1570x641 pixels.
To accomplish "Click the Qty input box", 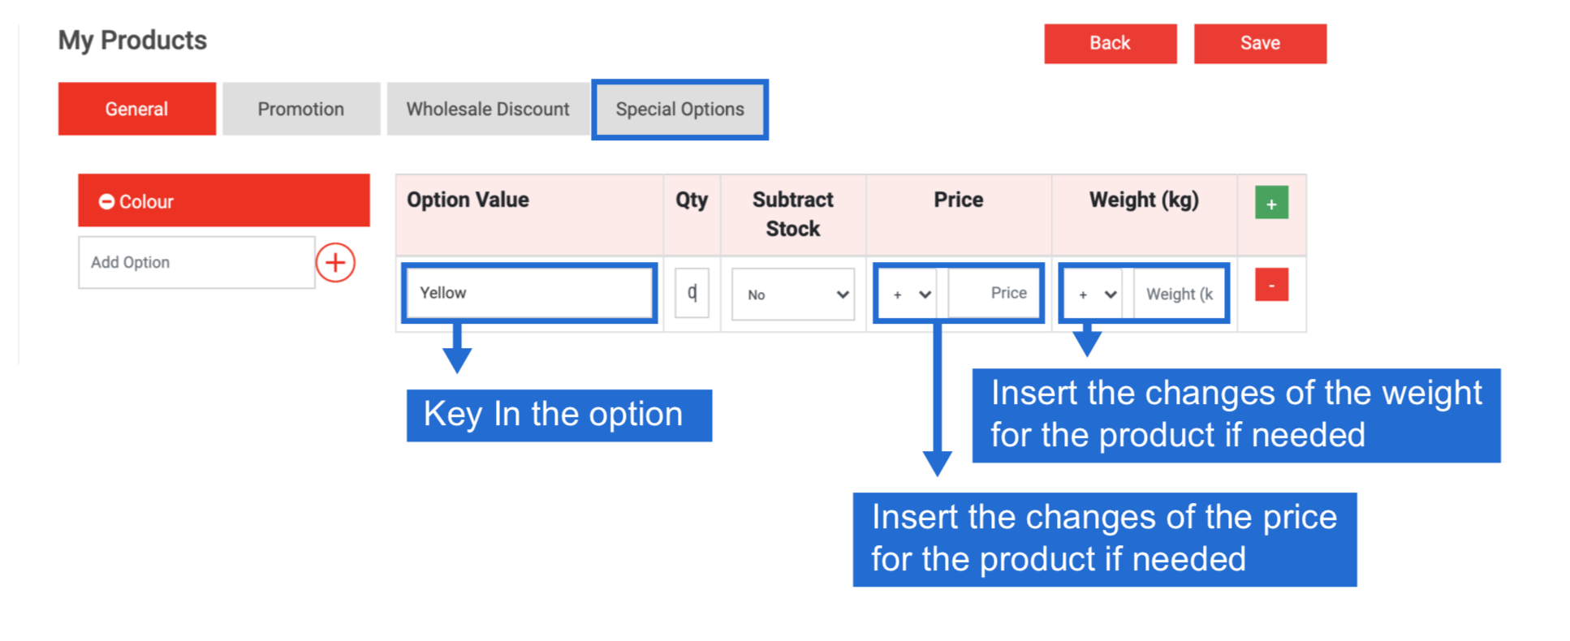I will pos(692,293).
